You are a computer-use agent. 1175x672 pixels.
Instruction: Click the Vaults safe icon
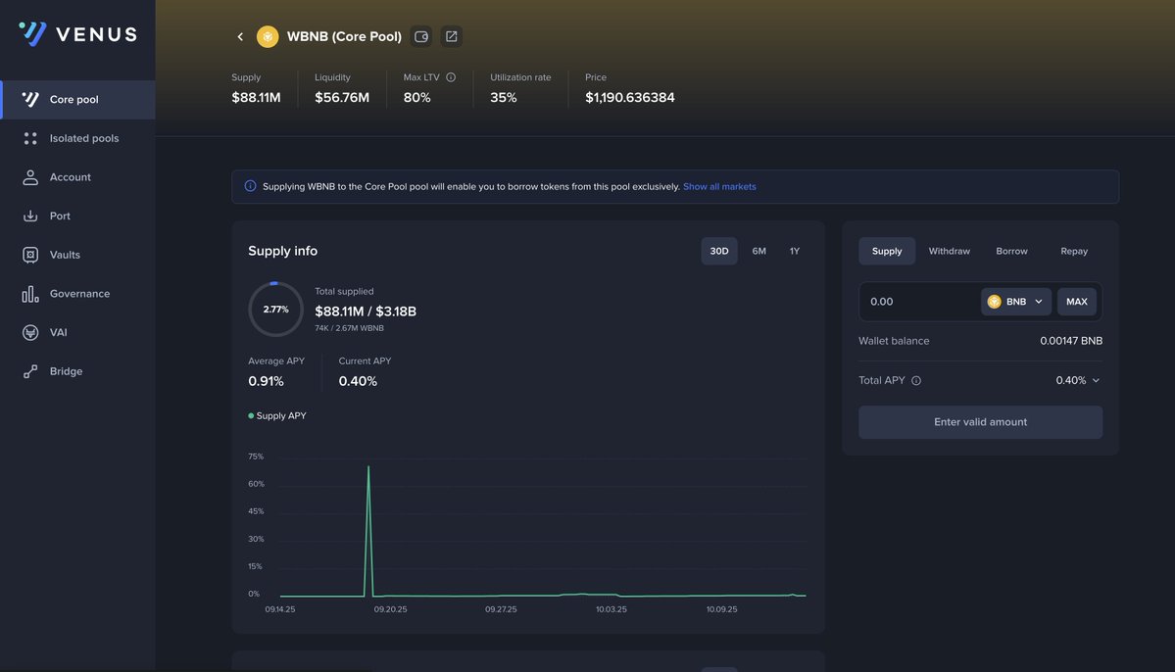pos(30,256)
